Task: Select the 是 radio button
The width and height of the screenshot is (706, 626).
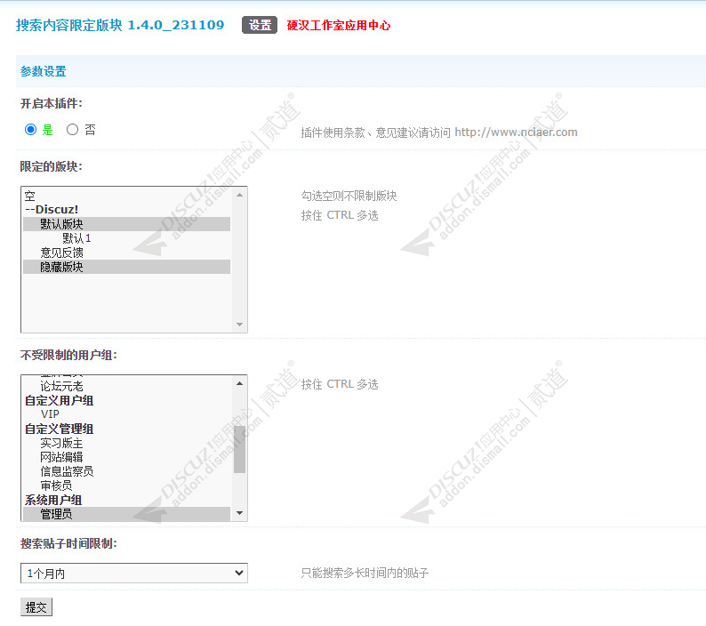Action: point(30,130)
